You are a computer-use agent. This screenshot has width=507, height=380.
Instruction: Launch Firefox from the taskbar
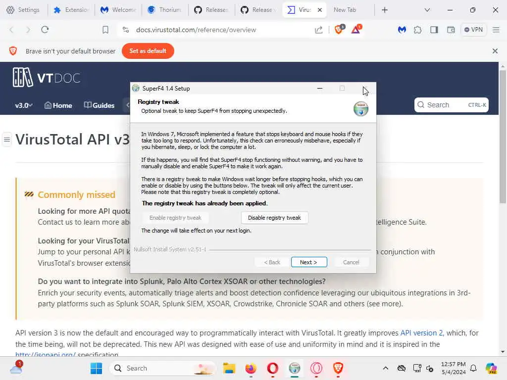[x=251, y=368]
